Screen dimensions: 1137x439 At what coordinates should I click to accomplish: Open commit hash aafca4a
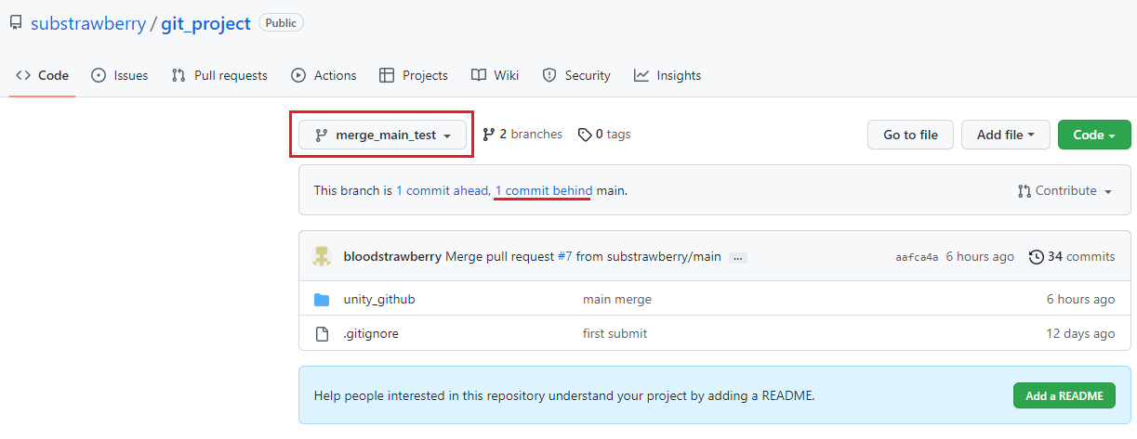[x=917, y=257]
